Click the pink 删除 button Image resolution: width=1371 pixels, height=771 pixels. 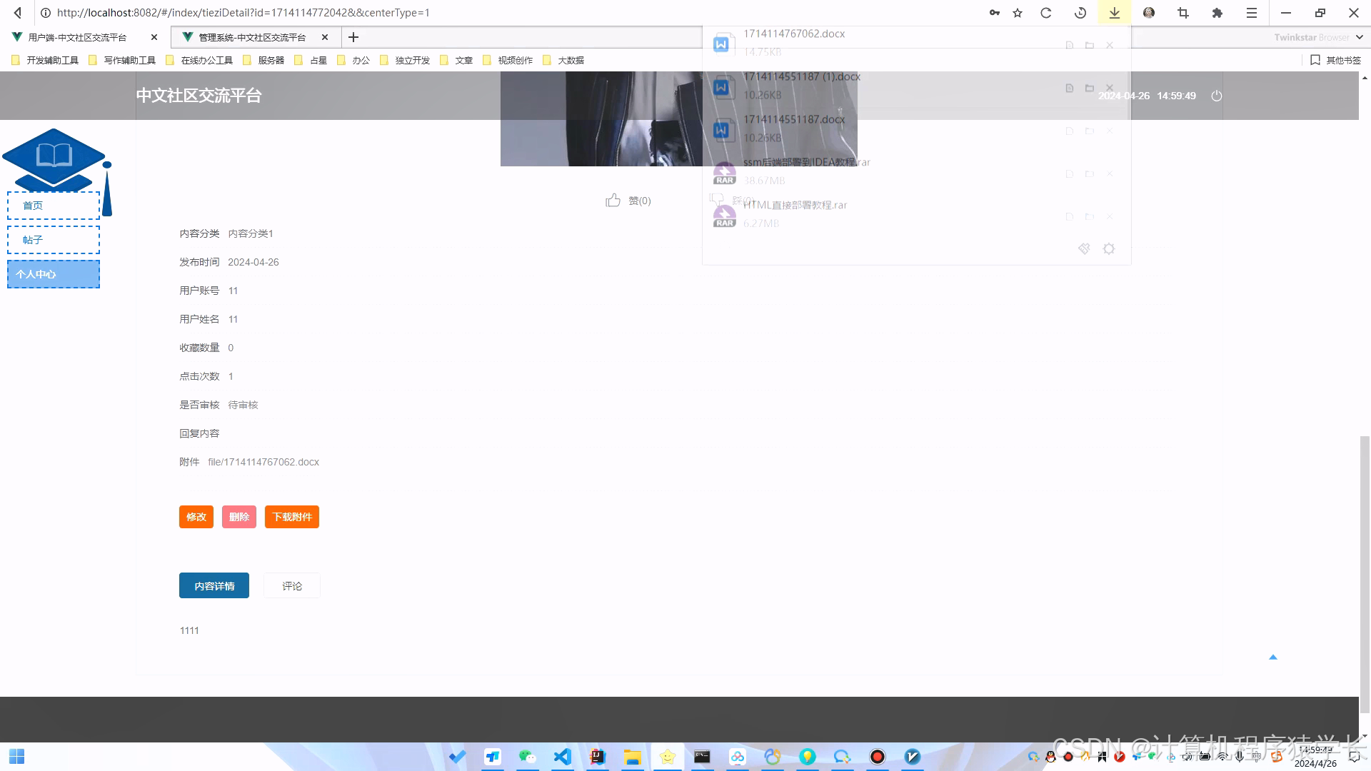click(x=238, y=517)
